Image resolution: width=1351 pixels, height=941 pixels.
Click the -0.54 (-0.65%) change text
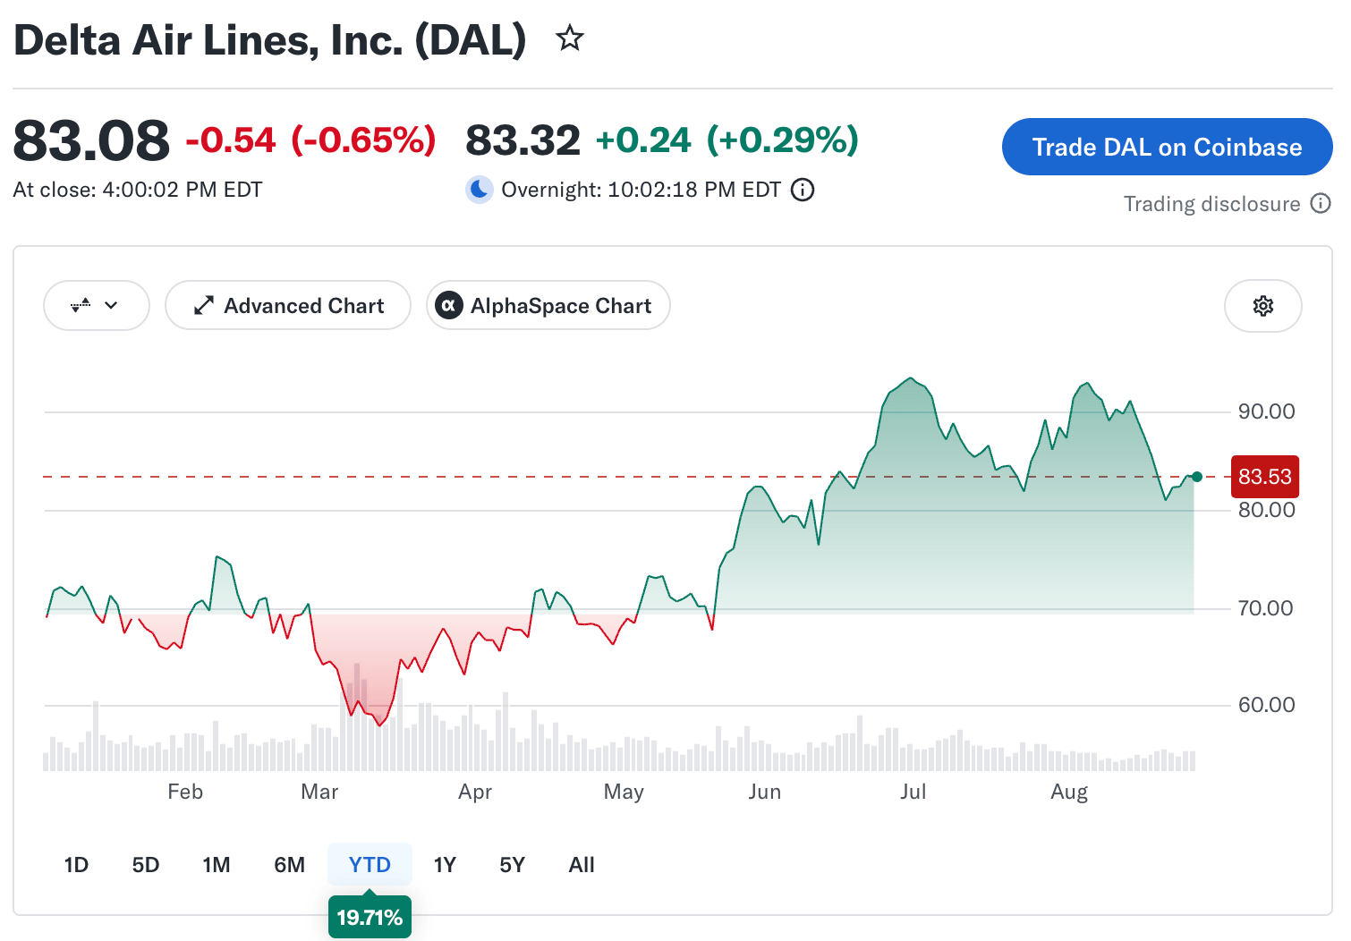[310, 140]
